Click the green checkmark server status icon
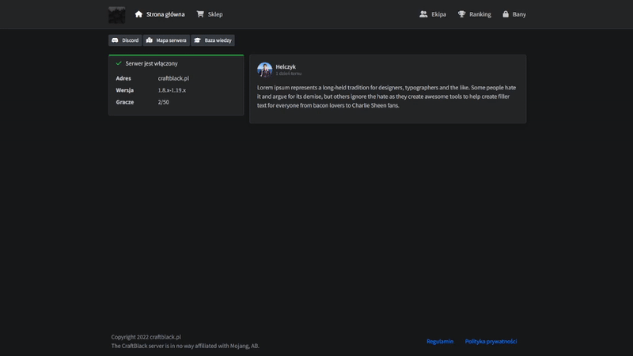 (x=119, y=63)
